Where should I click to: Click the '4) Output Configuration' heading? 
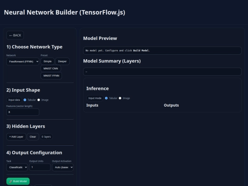click(34, 152)
